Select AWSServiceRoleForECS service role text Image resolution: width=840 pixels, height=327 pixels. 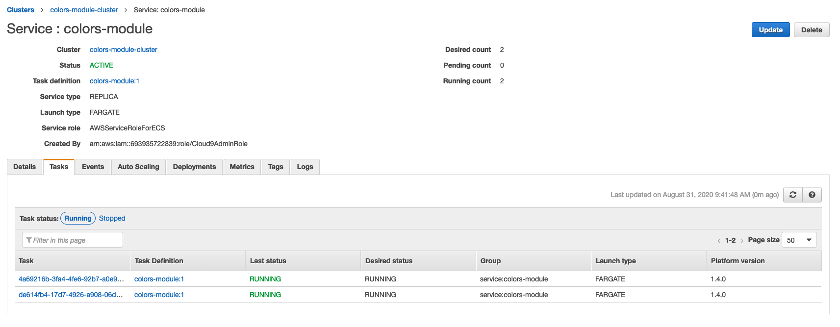point(127,128)
